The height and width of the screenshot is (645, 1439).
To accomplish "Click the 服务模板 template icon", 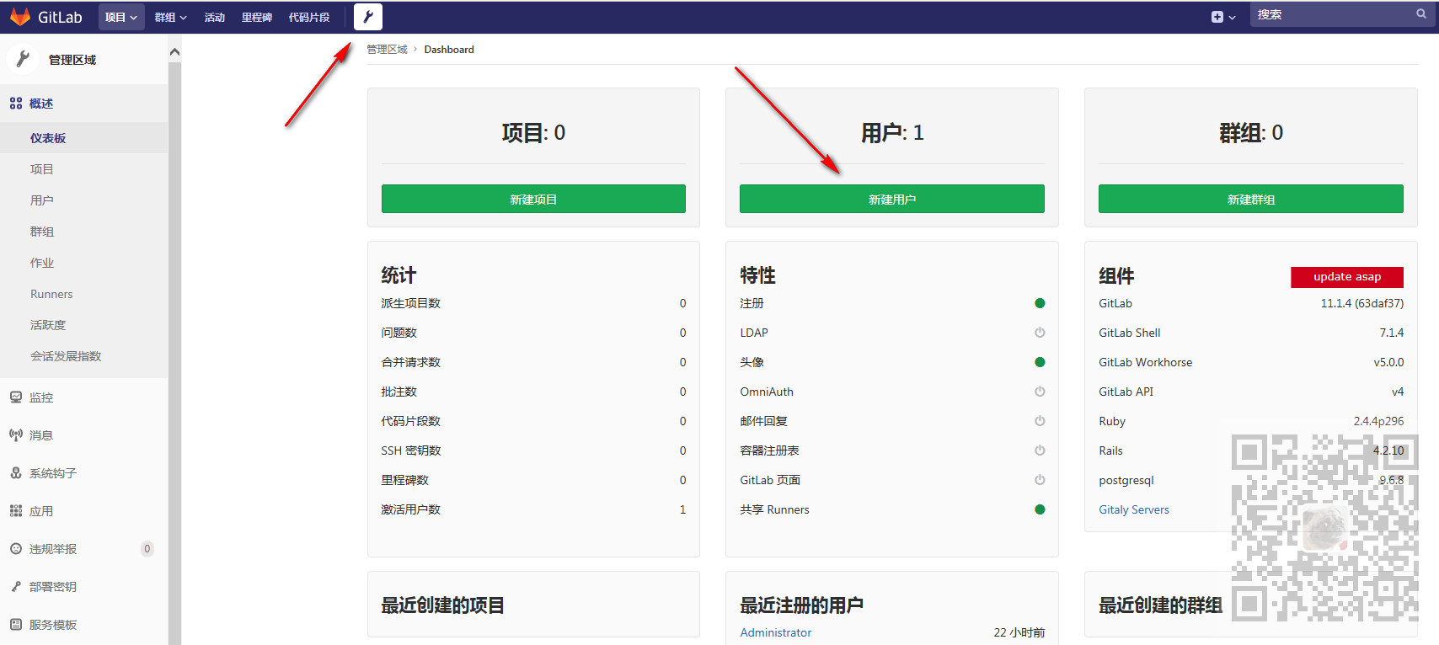I will [x=16, y=625].
